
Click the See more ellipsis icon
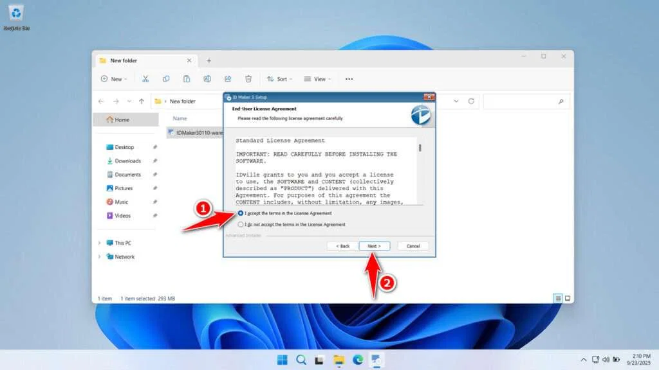click(x=348, y=78)
